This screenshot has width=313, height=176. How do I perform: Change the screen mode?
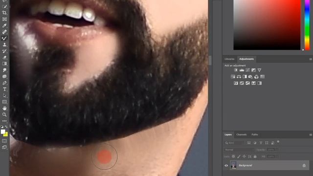click(4, 147)
